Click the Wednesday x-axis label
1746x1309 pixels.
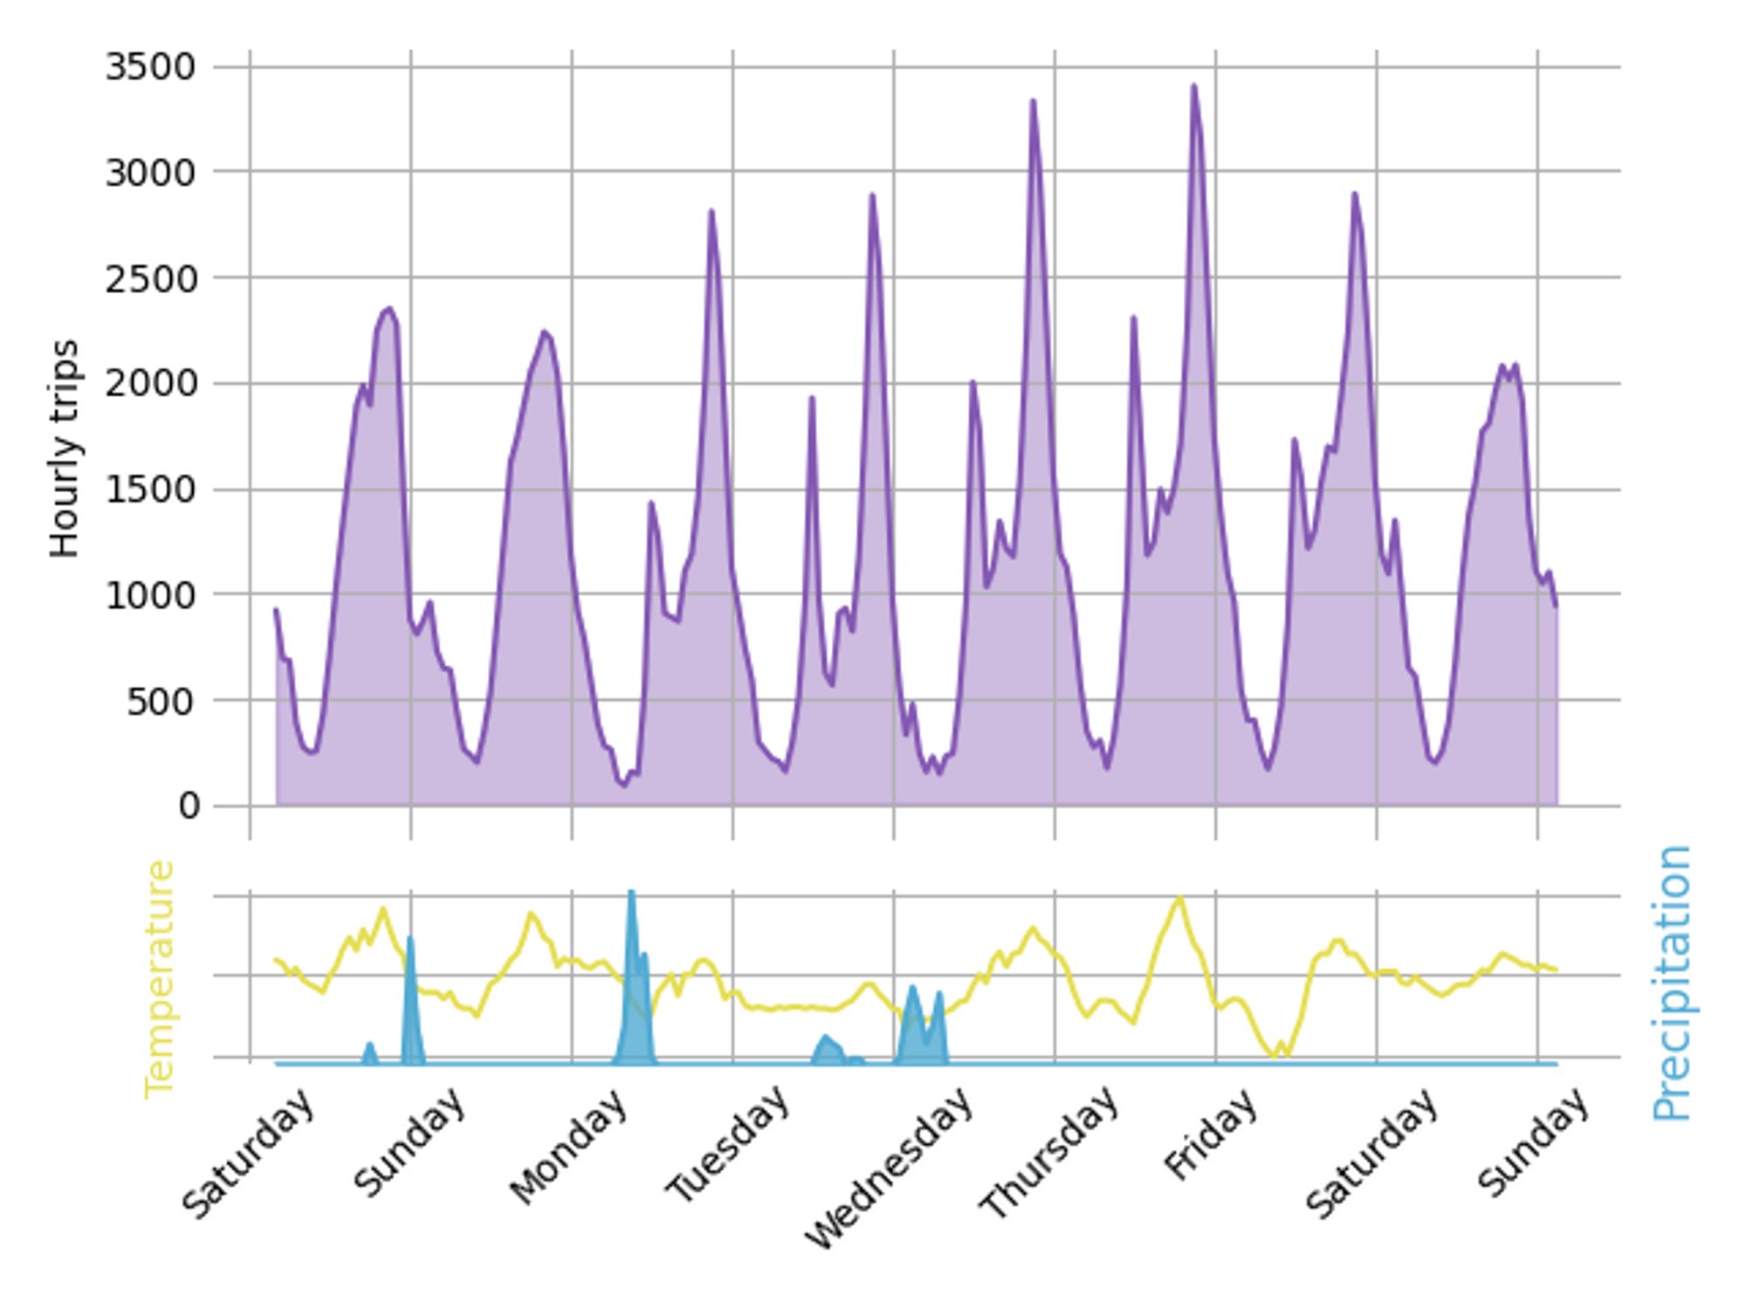(x=888, y=1169)
